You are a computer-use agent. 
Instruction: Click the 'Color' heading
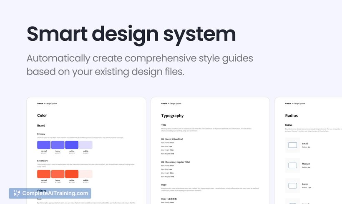[x=42, y=115]
